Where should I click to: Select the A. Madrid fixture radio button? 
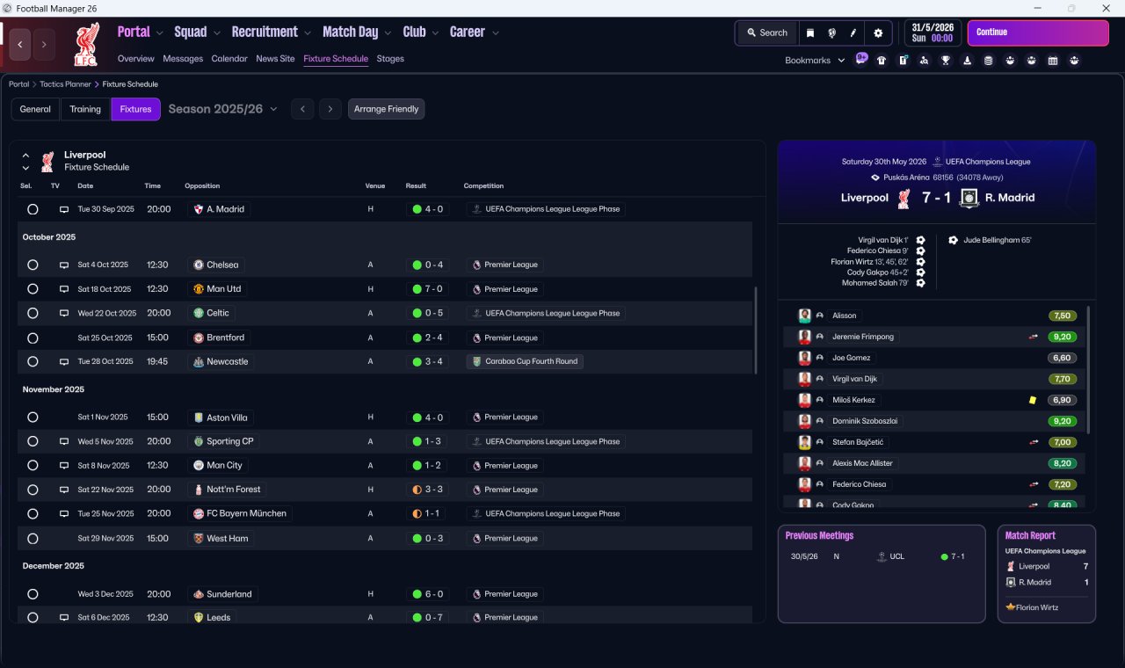33,209
